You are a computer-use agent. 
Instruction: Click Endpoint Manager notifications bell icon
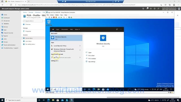point(147,8)
